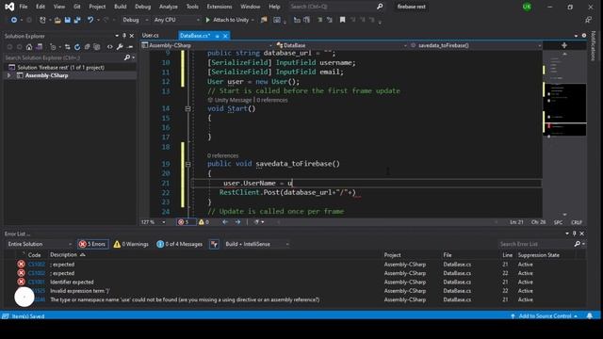Open Any CPU platform dropdown
Screen dimensions: 603x339
[x=176, y=20]
